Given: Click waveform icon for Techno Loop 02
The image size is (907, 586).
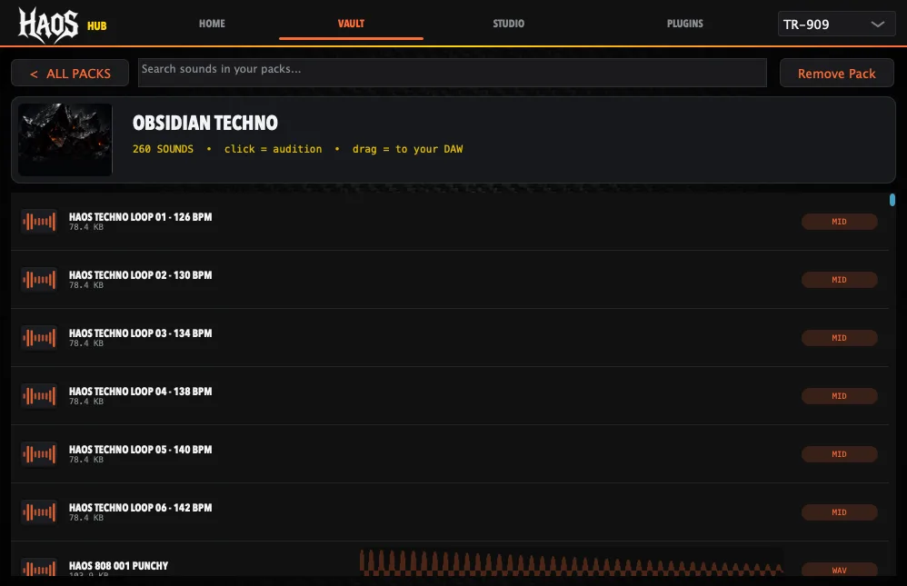Looking at the screenshot, I should pyautogui.click(x=39, y=280).
